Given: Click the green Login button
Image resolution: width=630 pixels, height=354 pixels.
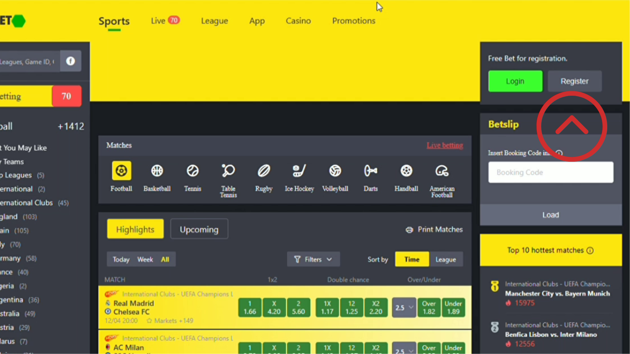Looking at the screenshot, I should click(515, 81).
